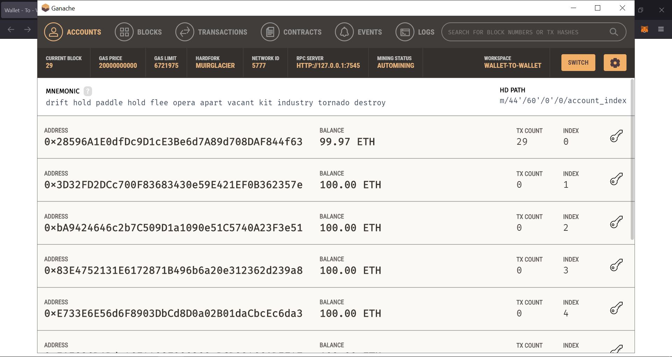The width and height of the screenshot is (672, 357).
Task: Open the Logs tab
Action: pos(415,32)
